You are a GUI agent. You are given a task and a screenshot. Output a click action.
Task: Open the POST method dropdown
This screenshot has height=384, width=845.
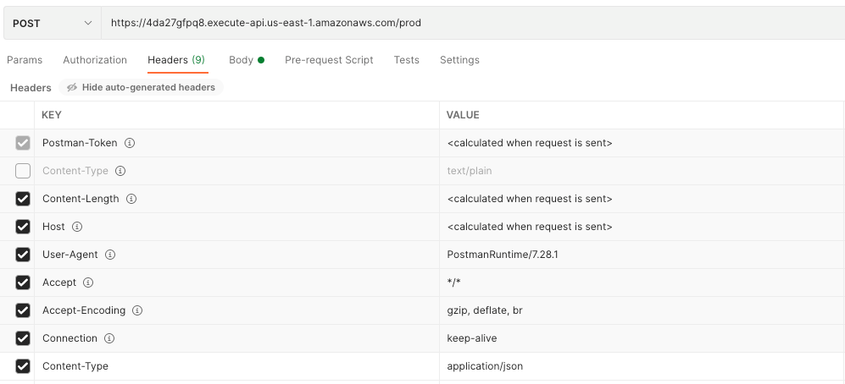tap(52, 23)
